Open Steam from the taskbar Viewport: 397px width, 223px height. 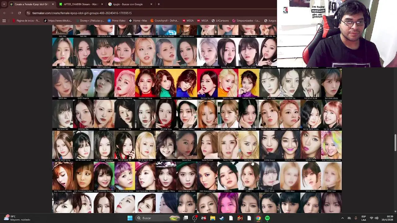(x=222, y=218)
